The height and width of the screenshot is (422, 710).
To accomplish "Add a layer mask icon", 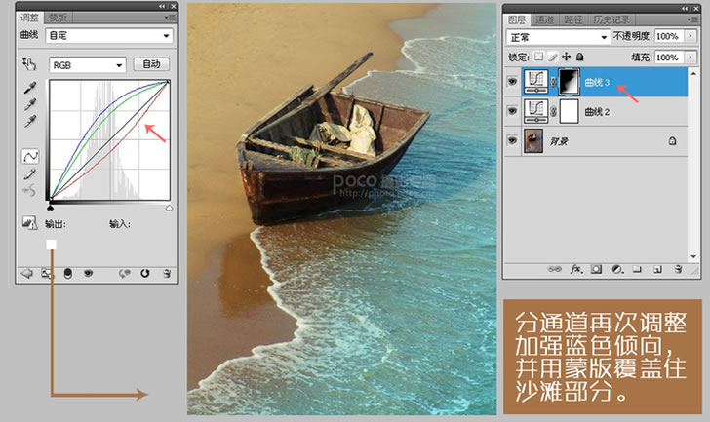I will click(x=596, y=269).
